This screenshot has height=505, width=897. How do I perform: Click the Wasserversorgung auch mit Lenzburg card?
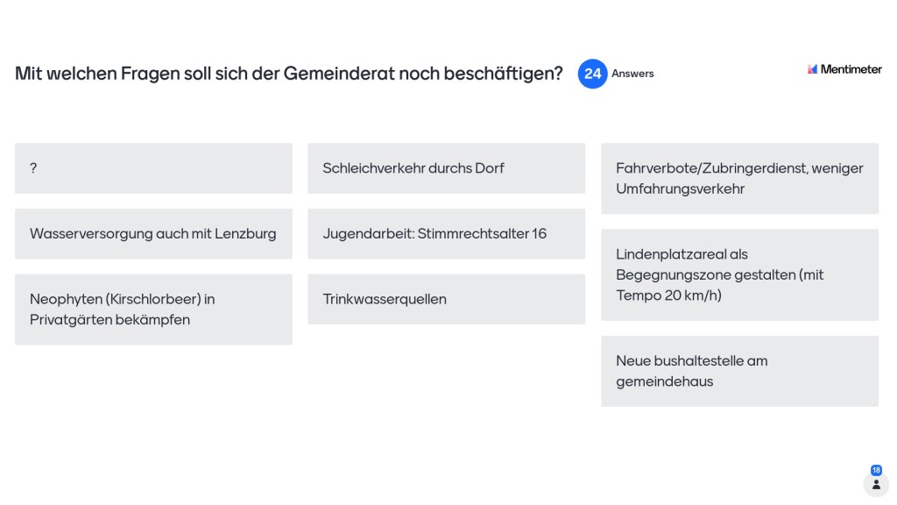[x=153, y=233]
